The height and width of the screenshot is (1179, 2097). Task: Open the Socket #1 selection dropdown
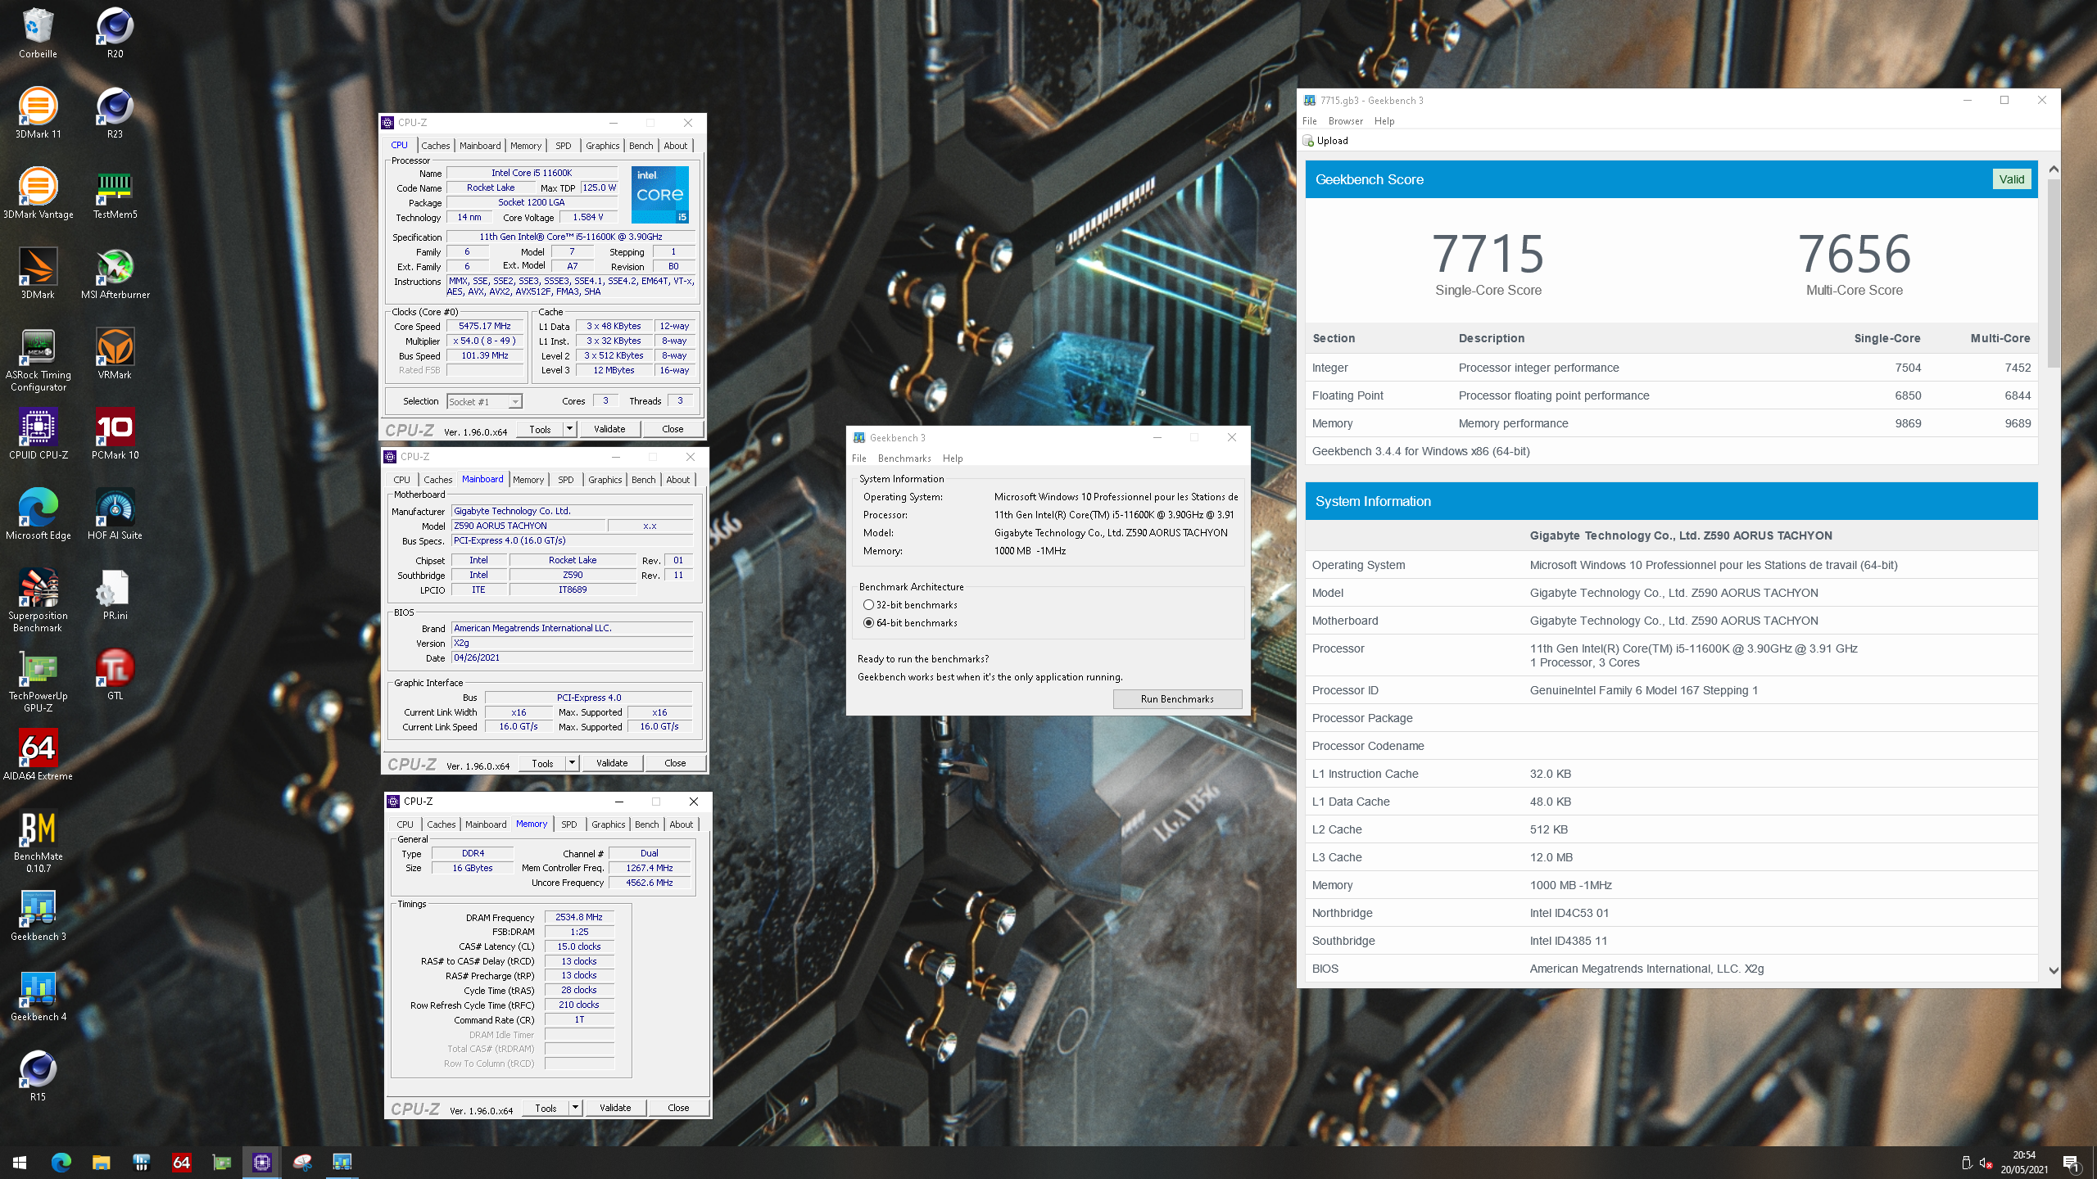click(x=484, y=401)
